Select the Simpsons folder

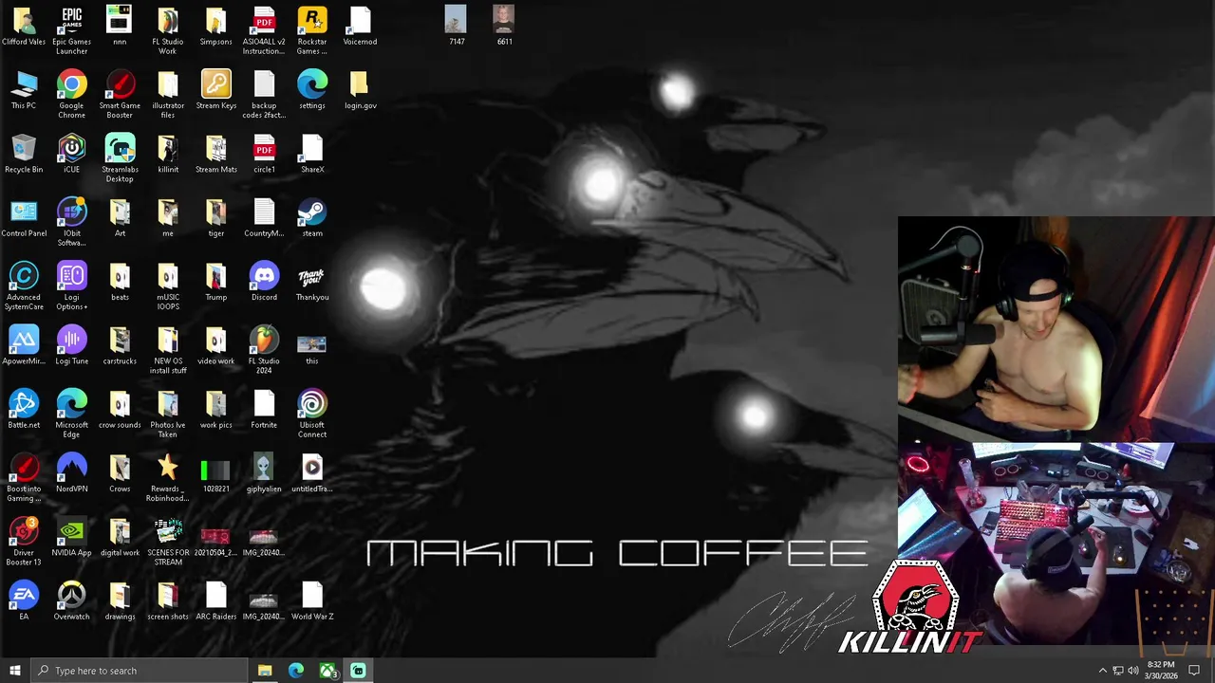[215, 26]
